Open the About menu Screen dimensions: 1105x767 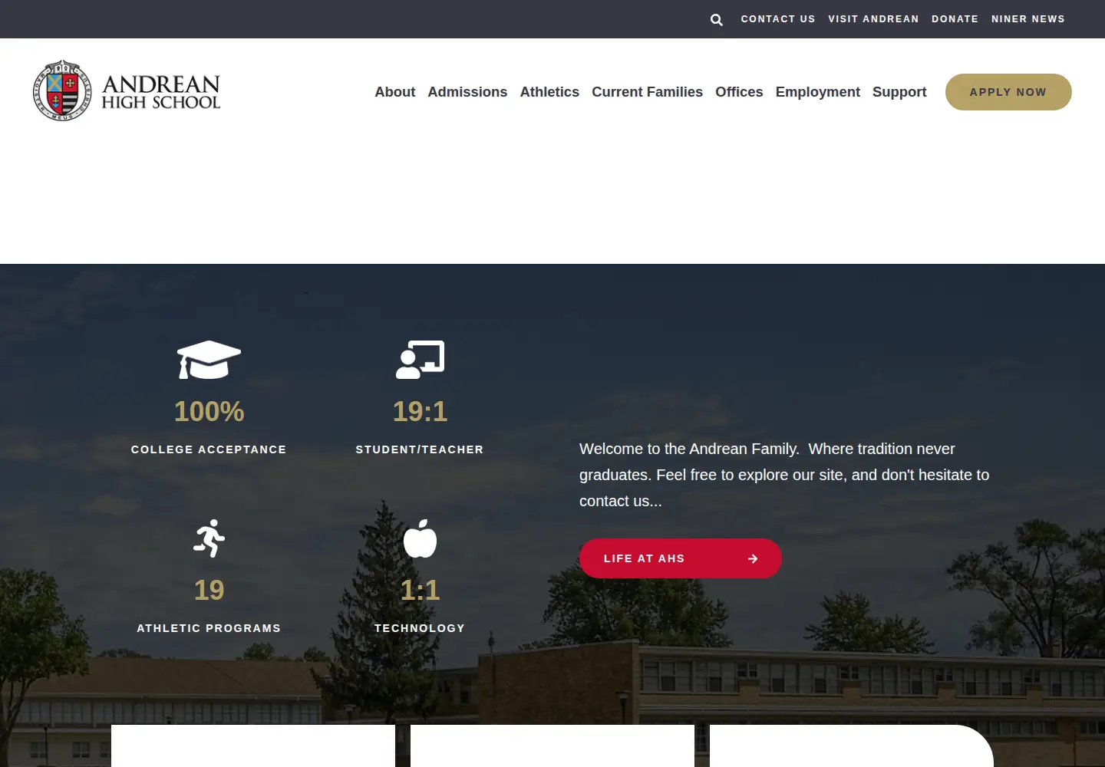(394, 92)
